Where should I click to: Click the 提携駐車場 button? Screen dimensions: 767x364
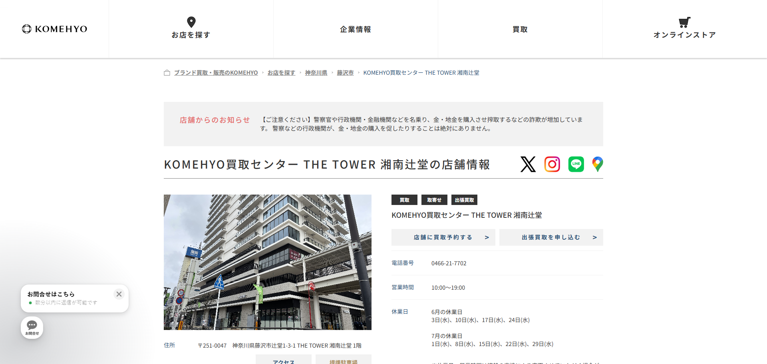pyautogui.click(x=344, y=360)
